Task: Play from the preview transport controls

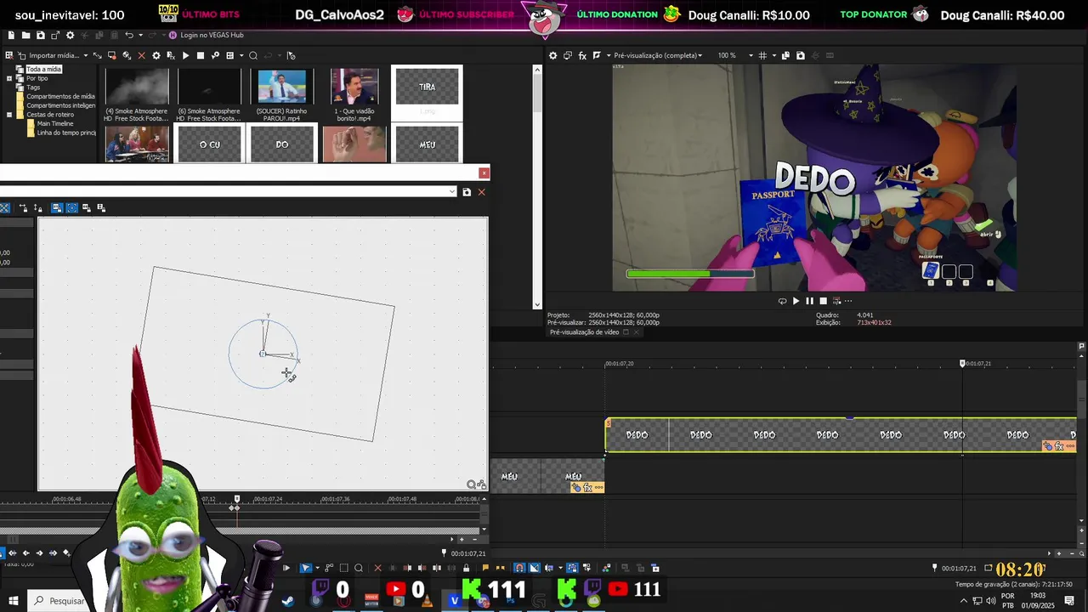Action: (x=796, y=301)
